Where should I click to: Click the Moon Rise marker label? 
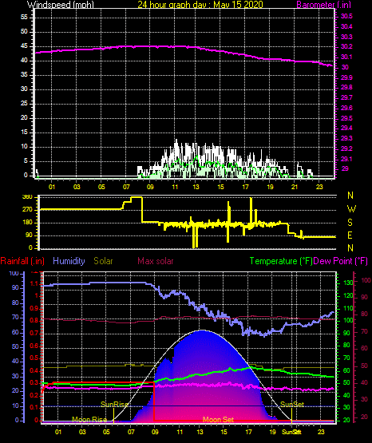(x=89, y=420)
